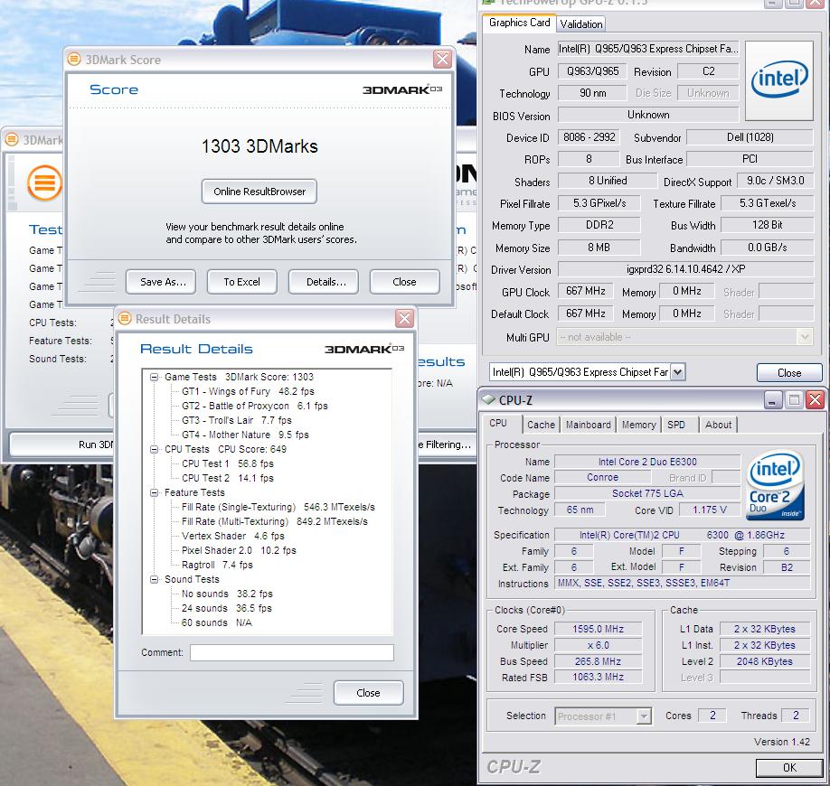Click Device ID value 8086 - 2992
830x786 pixels.
pyautogui.click(x=589, y=137)
